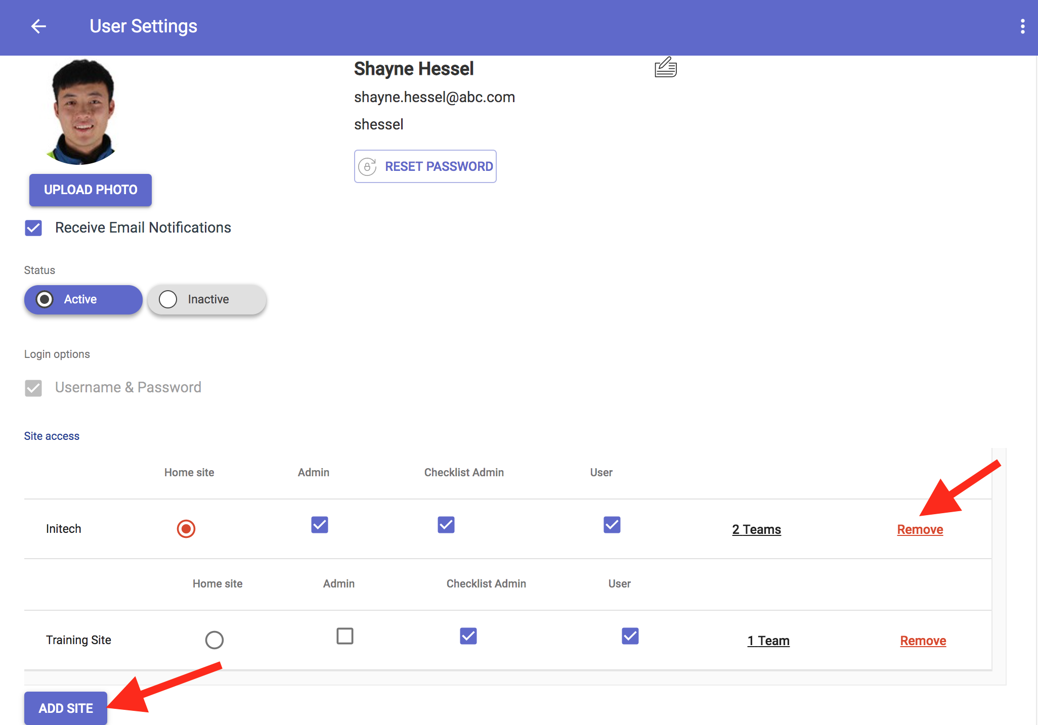The height and width of the screenshot is (725, 1038).
Task: Open the 1 Team link for Training Site
Action: [x=768, y=641]
